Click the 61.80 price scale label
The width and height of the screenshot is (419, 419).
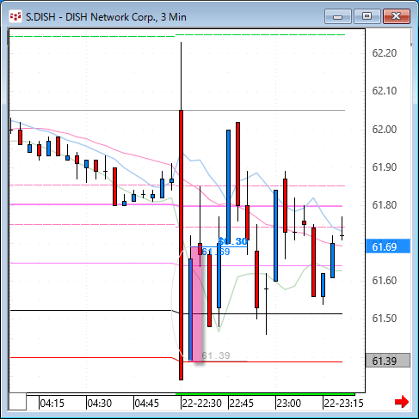click(385, 205)
